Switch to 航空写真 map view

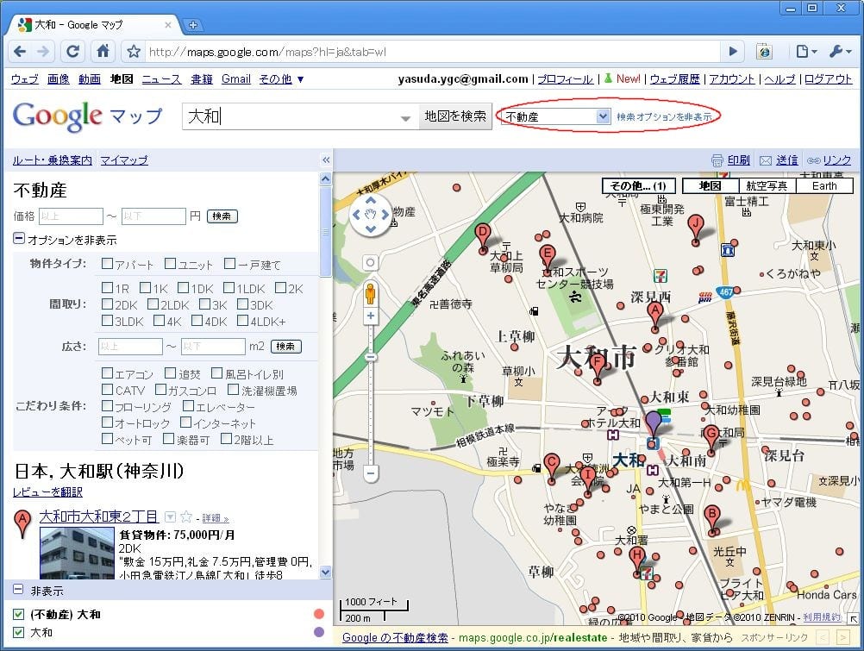pyautogui.click(x=767, y=185)
